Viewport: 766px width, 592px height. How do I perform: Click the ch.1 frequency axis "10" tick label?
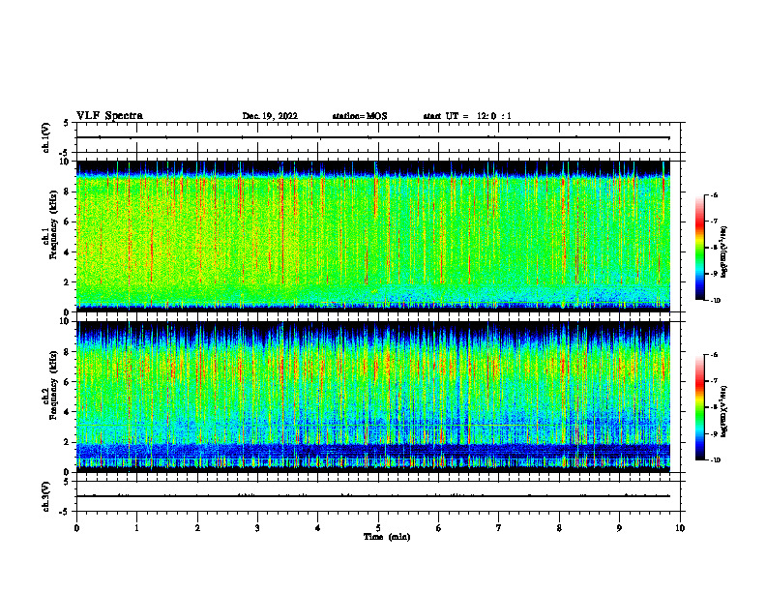[64, 162]
